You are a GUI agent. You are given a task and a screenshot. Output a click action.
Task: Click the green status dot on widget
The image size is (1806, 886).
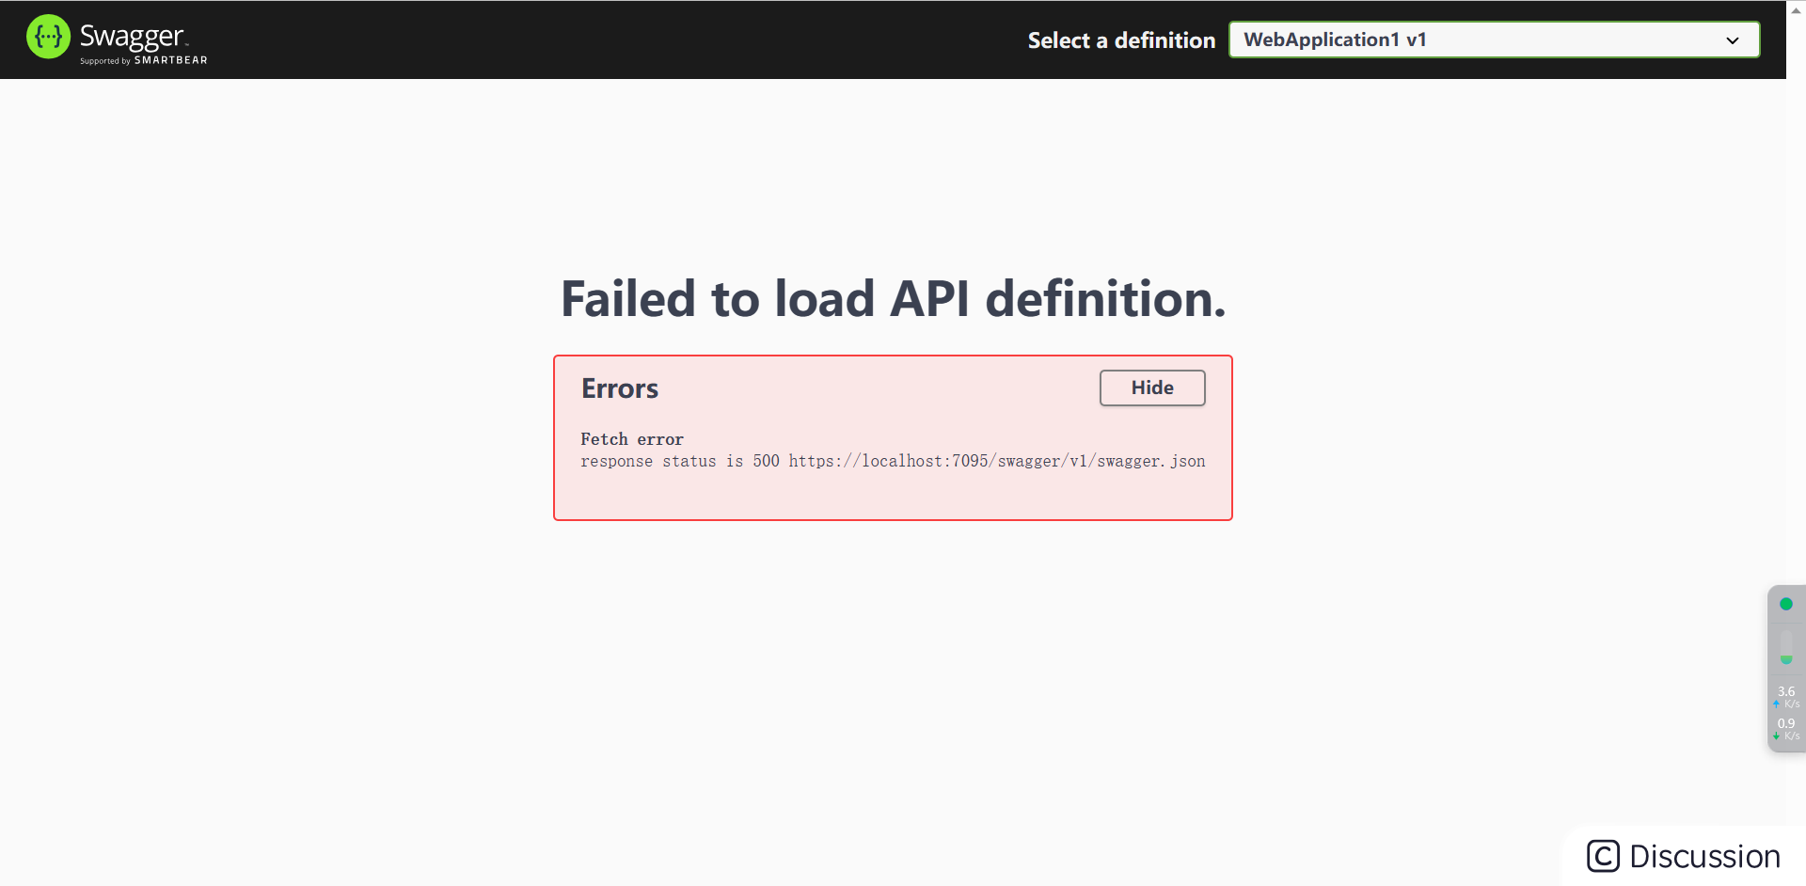click(1786, 604)
